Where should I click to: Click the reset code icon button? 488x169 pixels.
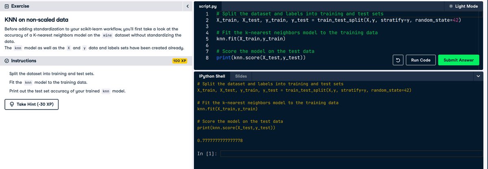coord(398,60)
